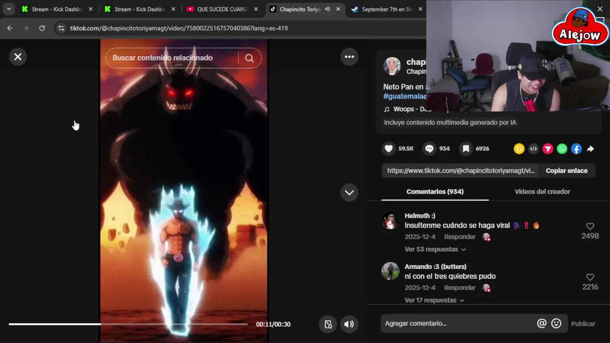The image size is (610, 343).
Task: Click site info icon in address bar
Action: point(61,28)
